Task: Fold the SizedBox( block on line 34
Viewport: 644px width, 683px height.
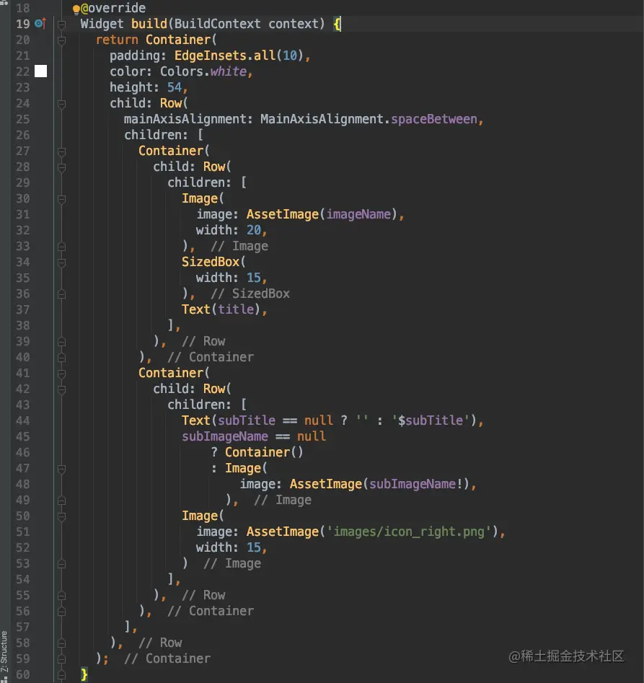Action: [x=61, y=263]
